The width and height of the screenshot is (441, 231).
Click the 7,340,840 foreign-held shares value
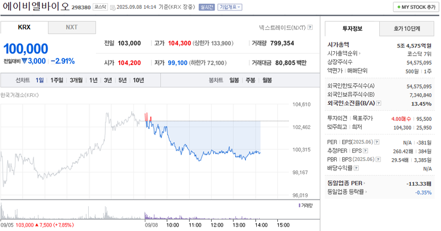click(421, 95)
